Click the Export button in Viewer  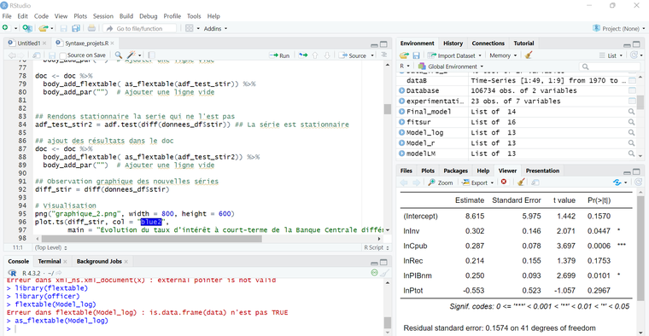[x=478, y=182]
